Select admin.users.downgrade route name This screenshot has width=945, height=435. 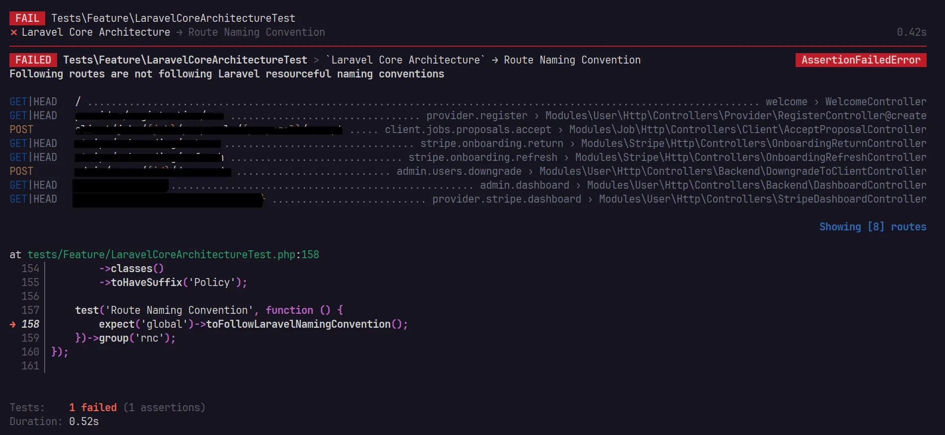coord(459,171)
